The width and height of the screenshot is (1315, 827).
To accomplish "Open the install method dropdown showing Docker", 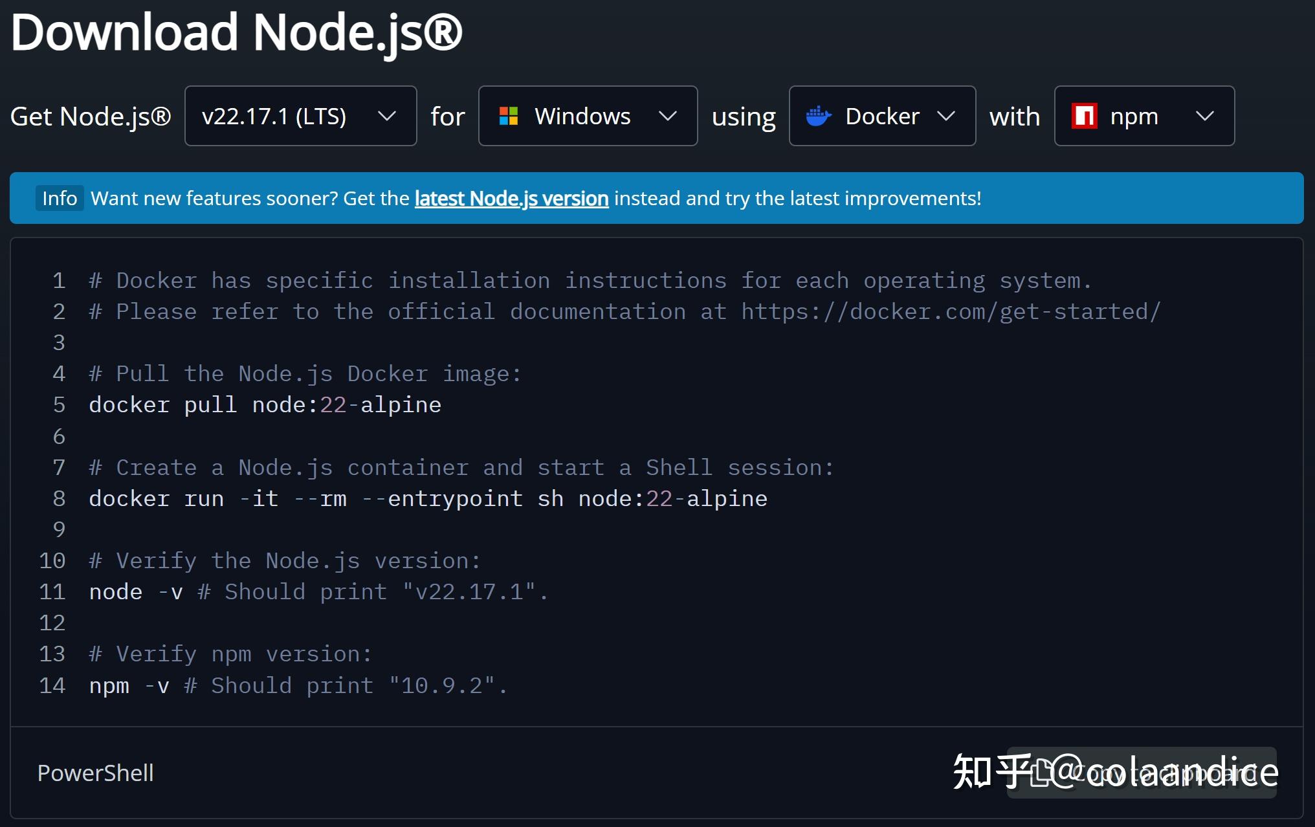I will 881,116.
